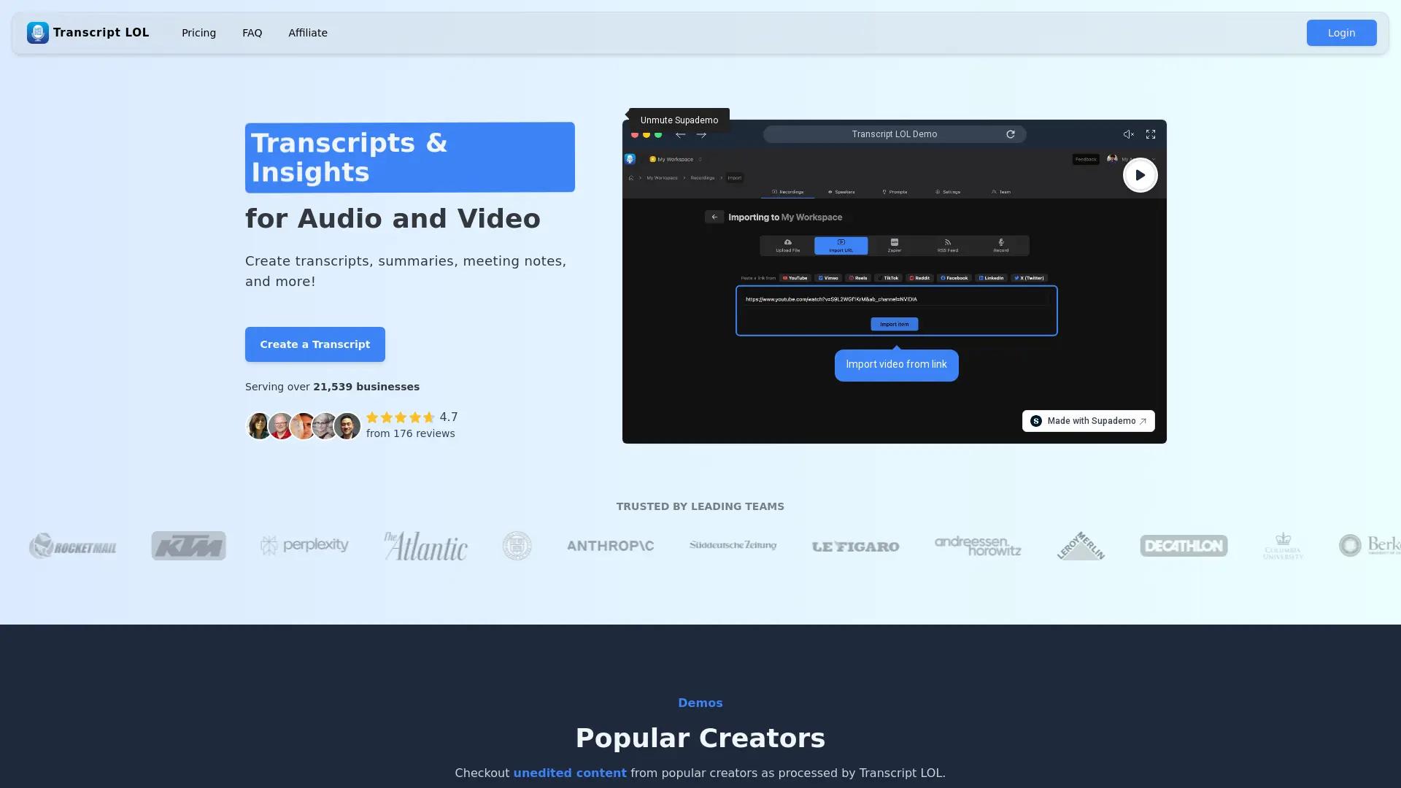Viewport: 1401px width, 788px height.
Task: Click the KTM logo
Action: click(x=188, y=546)
